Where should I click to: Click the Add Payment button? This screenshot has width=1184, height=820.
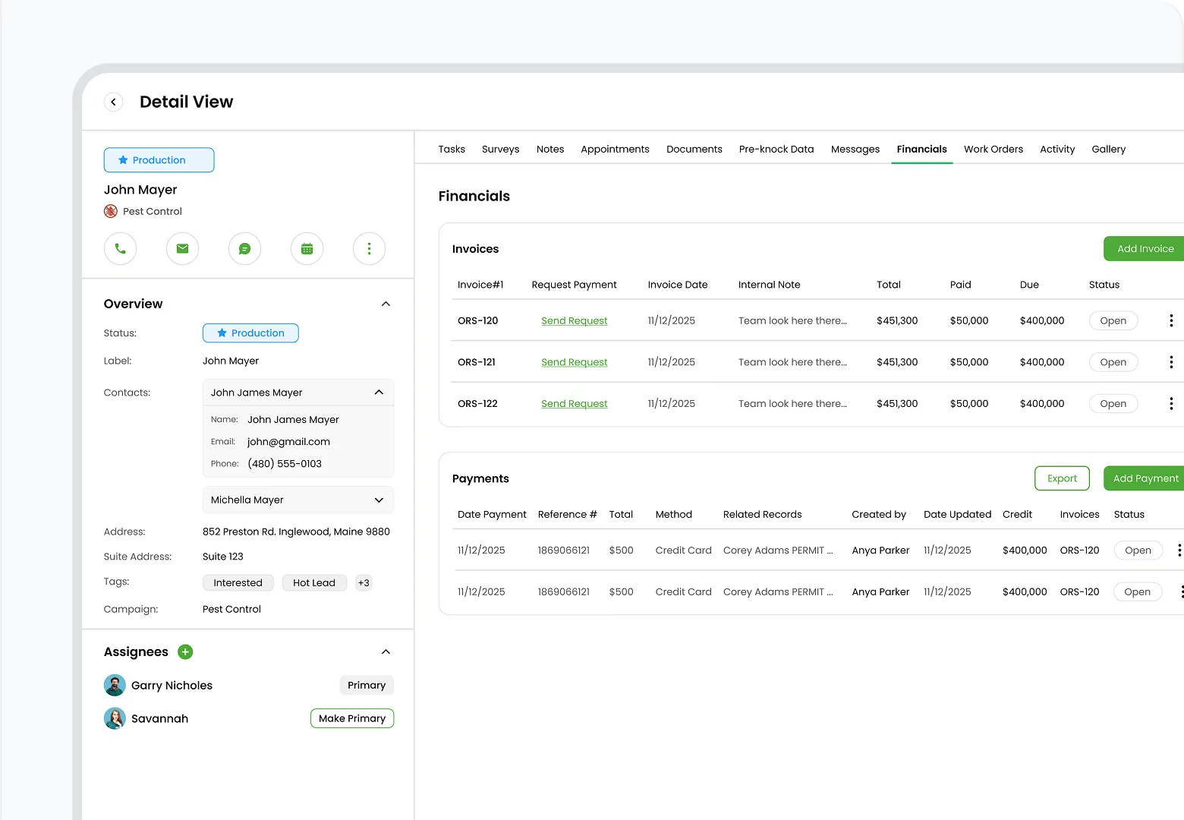(x=1145, y=478)
